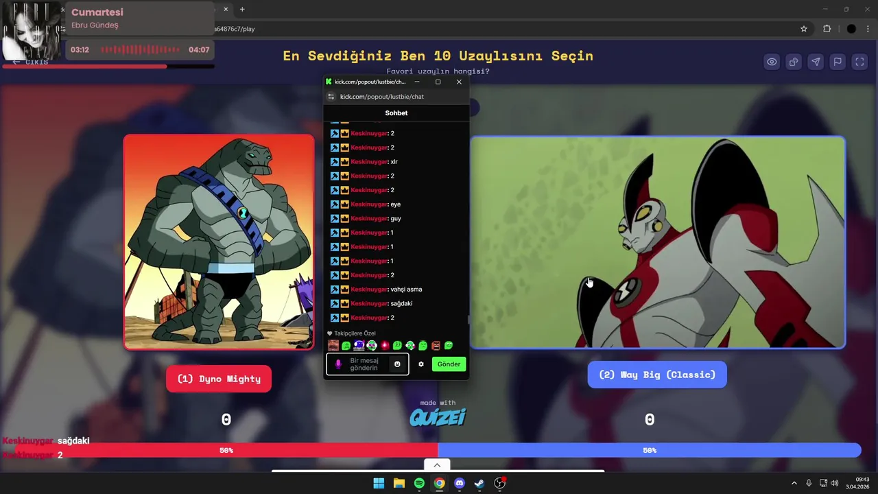Open the volume control in system tray
Screen dimensions: 878x494
[835, 483]
